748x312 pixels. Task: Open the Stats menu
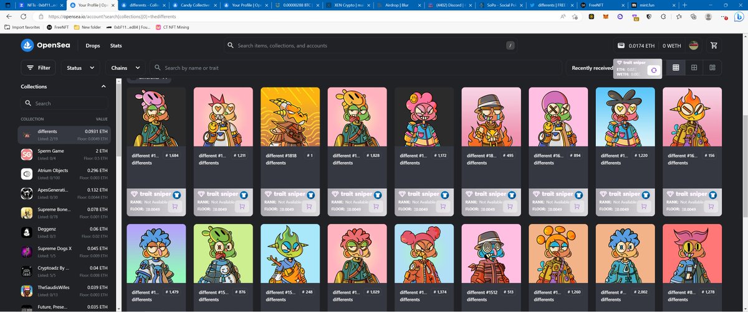click(116, 45)
